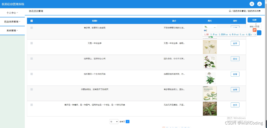
Task: Open 医药资讯管理 breadcrumb link
Action: click(239, 11)
